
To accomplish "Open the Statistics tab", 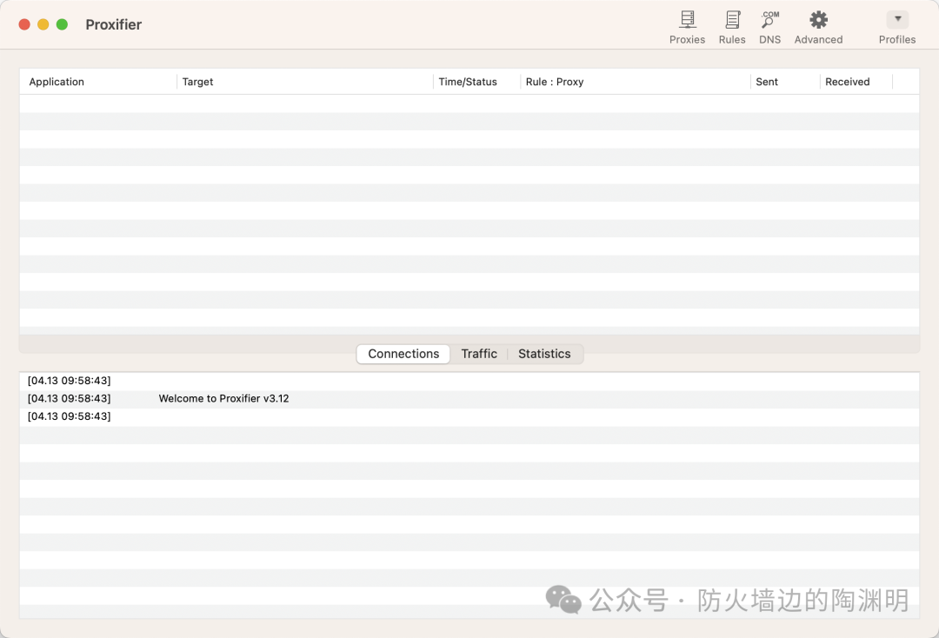I will [544, 354].
